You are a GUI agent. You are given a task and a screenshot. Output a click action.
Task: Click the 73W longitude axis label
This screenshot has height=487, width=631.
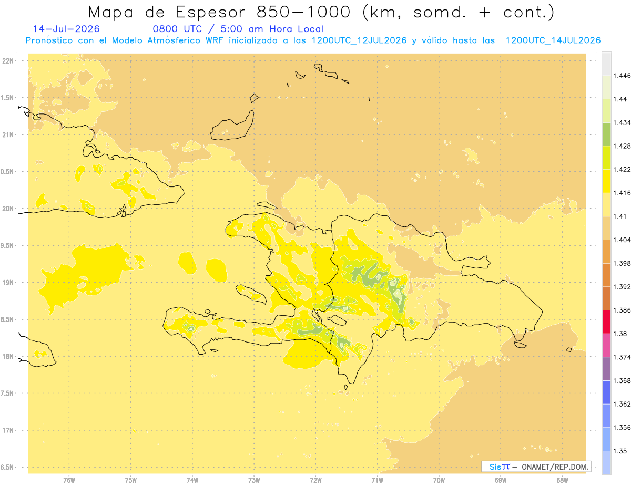pyautogui.click(x=254, y=480)
